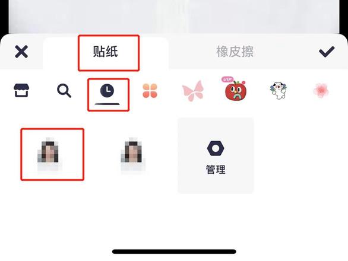Pick the second recent sticker thumbnail
This screenshot has width=348, height=261.
133,154
